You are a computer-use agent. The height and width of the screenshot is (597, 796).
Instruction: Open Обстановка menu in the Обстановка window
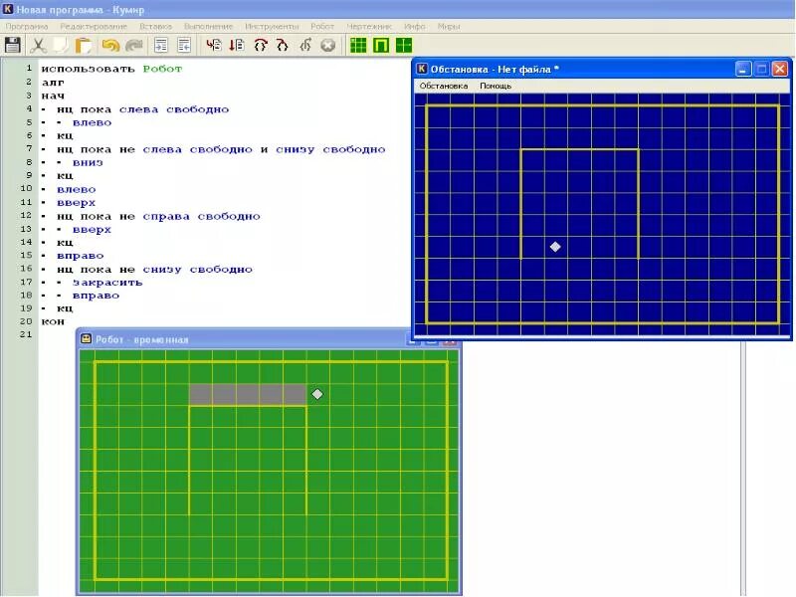tap(443, 86)
